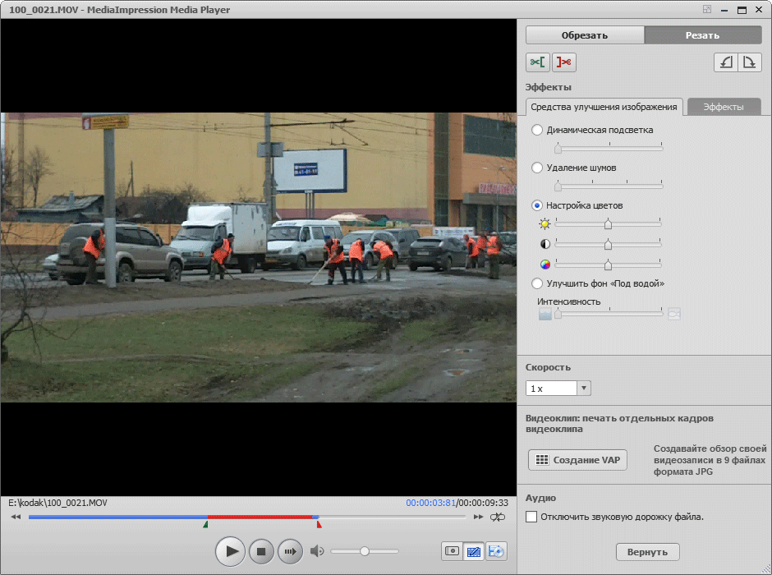Viewport: 772px width, 575px height.
Task: Adjust the Динамическая подсветка slider
Action: [609, 148]
